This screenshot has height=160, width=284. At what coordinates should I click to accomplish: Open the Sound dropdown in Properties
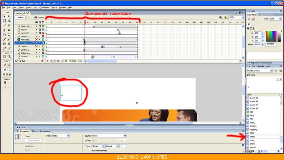coord(125,136)
